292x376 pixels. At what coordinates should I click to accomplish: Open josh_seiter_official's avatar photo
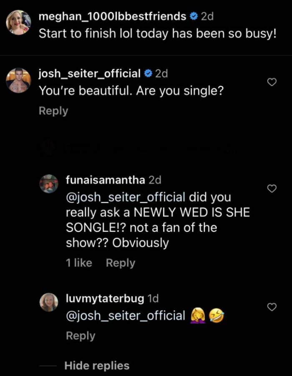point(18,80)
